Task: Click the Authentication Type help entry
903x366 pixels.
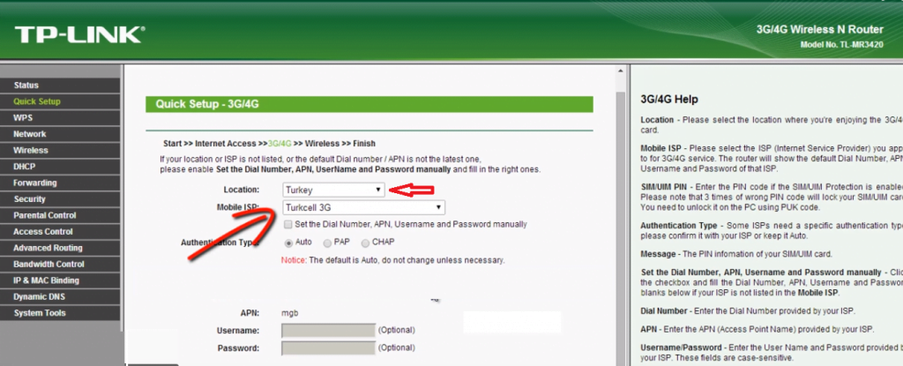Action: 772,231
